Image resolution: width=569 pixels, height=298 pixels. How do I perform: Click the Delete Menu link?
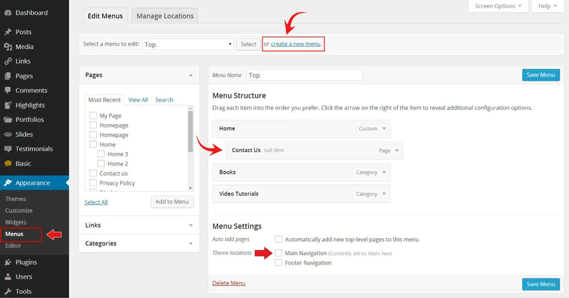click(x=229, y=283)
